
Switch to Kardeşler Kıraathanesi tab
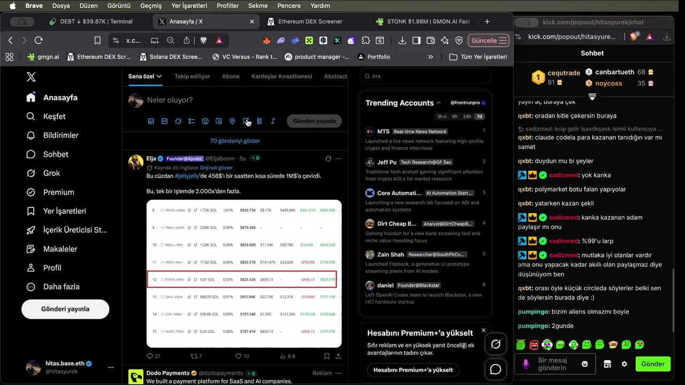[x=281, y=76]
